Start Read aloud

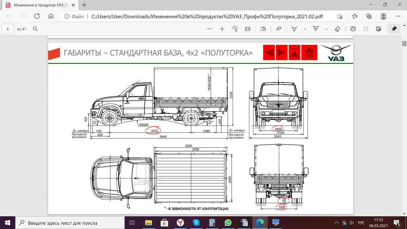click(x=279, y=29)
